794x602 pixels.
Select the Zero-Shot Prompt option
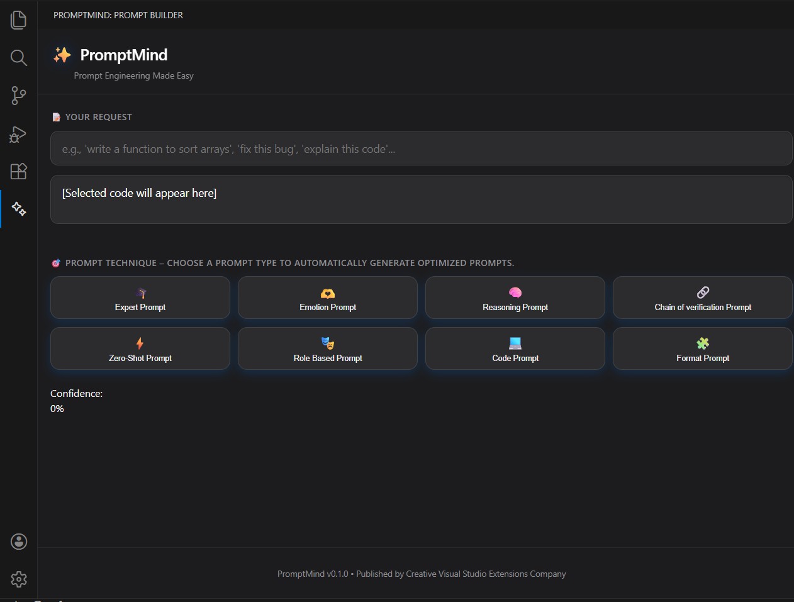coord(140,348)
